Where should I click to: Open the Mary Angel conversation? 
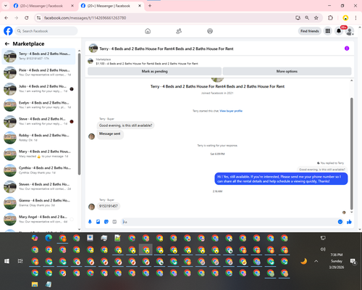point(38,219)
